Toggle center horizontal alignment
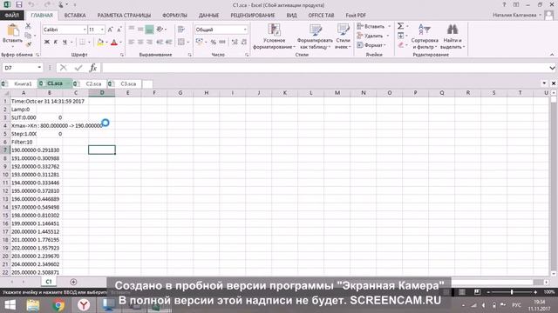This screenshot has width=558, height=313. [140, 43]
